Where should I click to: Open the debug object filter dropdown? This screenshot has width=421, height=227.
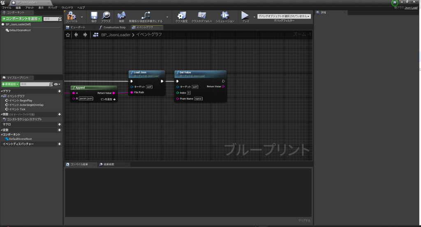[x=283, y=16]
